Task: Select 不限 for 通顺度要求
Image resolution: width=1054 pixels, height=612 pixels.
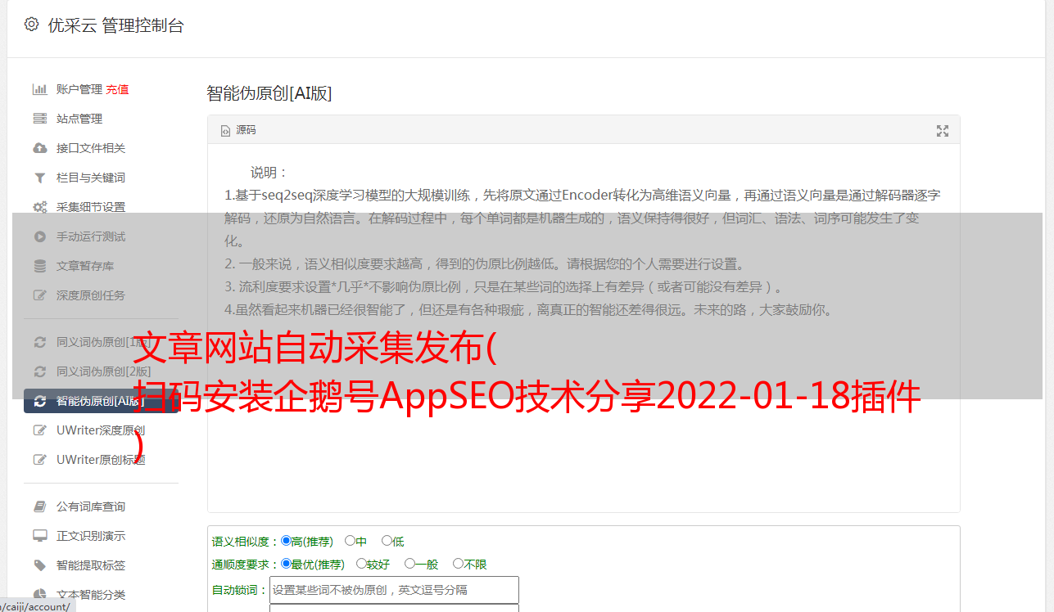Action: tap(458, 564)
